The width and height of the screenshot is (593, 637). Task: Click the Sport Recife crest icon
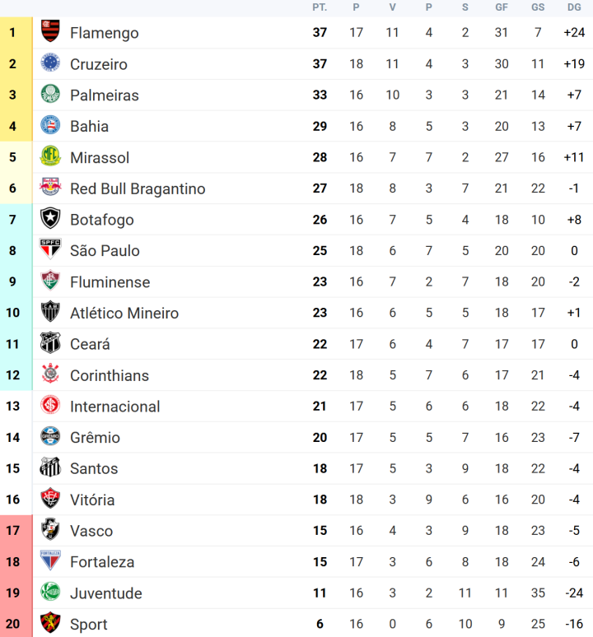[50, 624]
